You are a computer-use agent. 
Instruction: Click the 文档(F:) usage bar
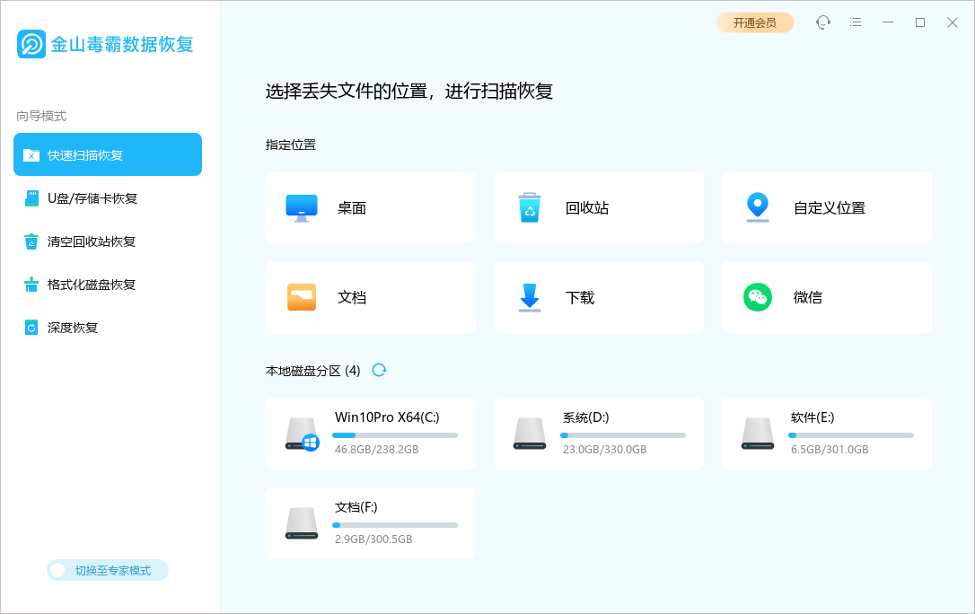[395, 525]
